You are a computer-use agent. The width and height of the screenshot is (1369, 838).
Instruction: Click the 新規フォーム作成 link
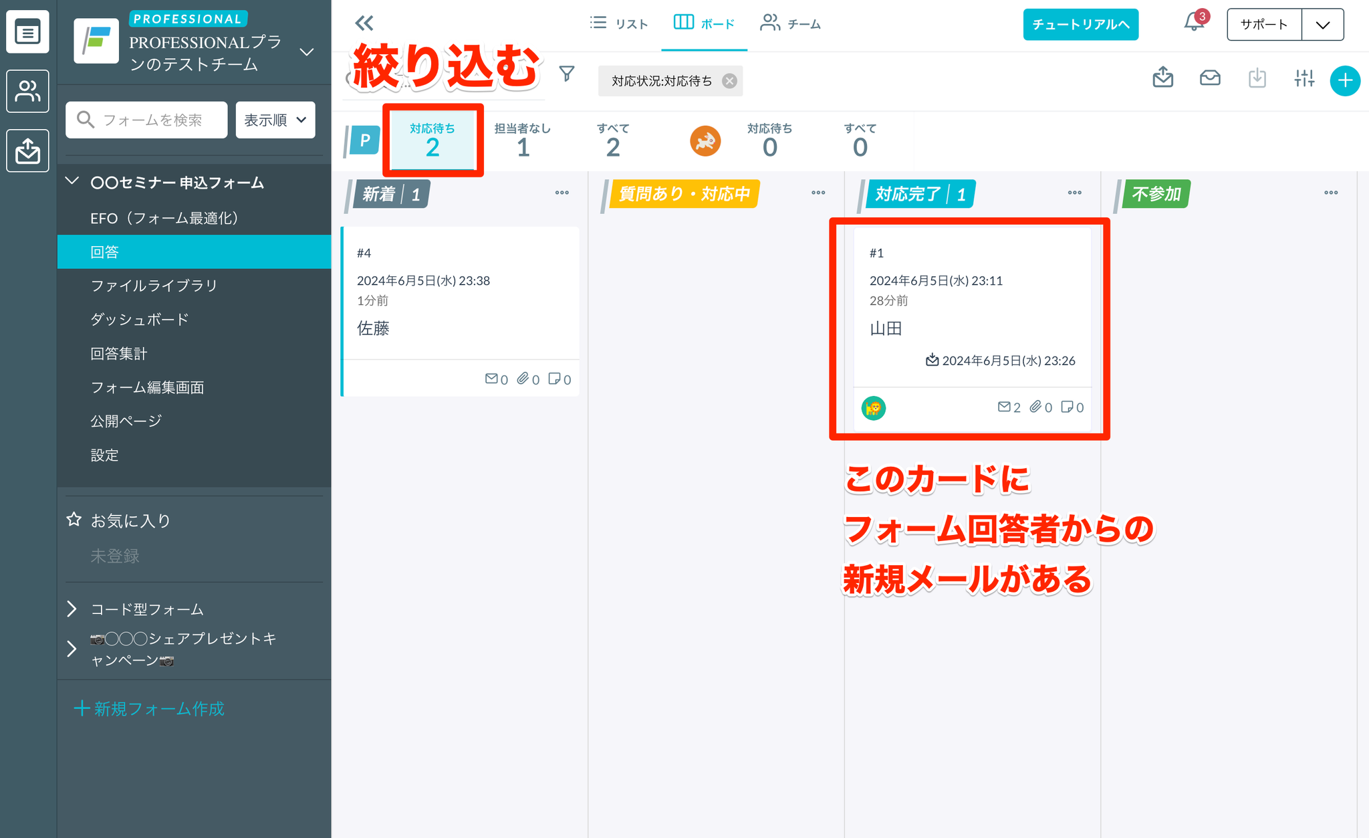point(150,708)
